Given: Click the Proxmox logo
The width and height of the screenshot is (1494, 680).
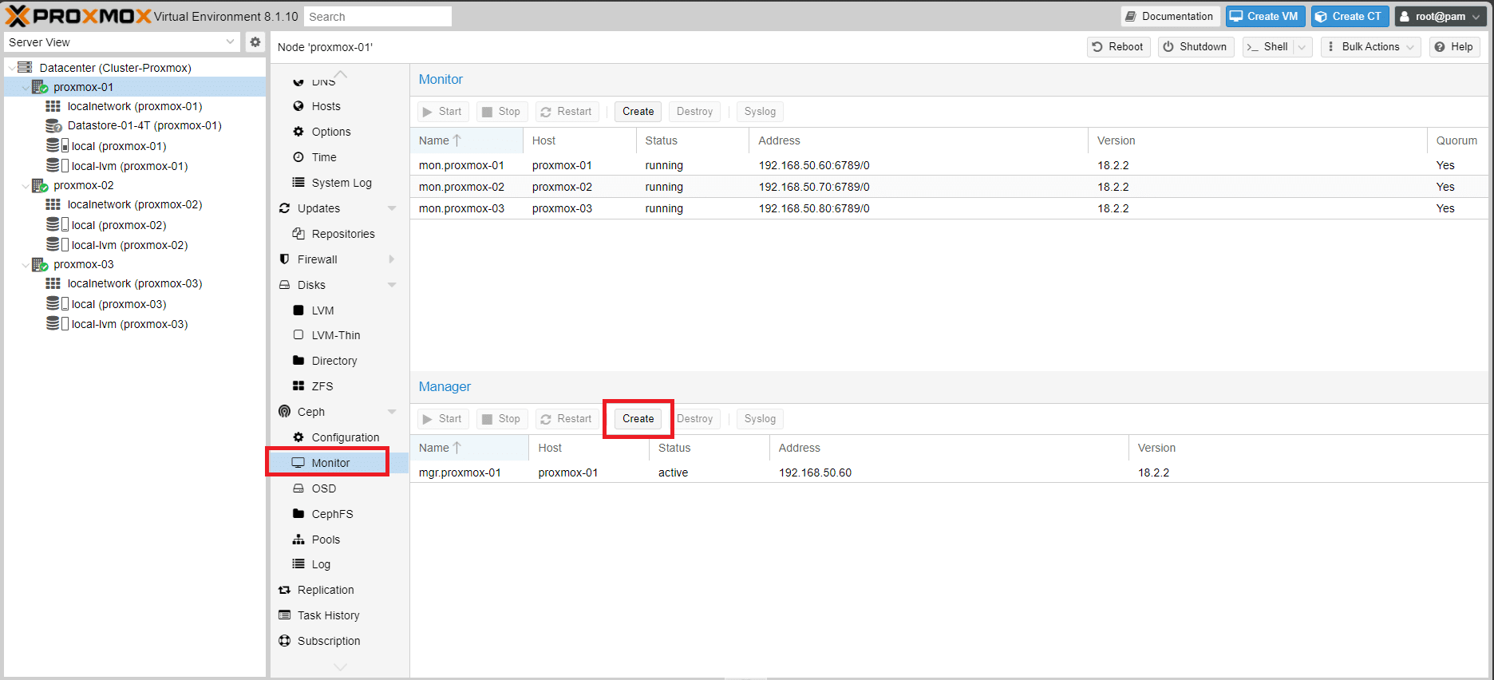Looking at the screenshot, I should [78, 16].
